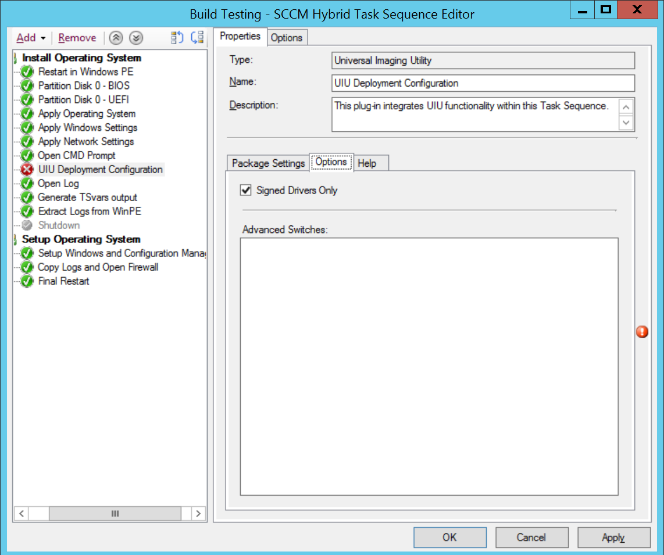The image size is (664, 555).
Task: Click tree horizontal scrollbar left arrow
Action: (x=21, y=514)
